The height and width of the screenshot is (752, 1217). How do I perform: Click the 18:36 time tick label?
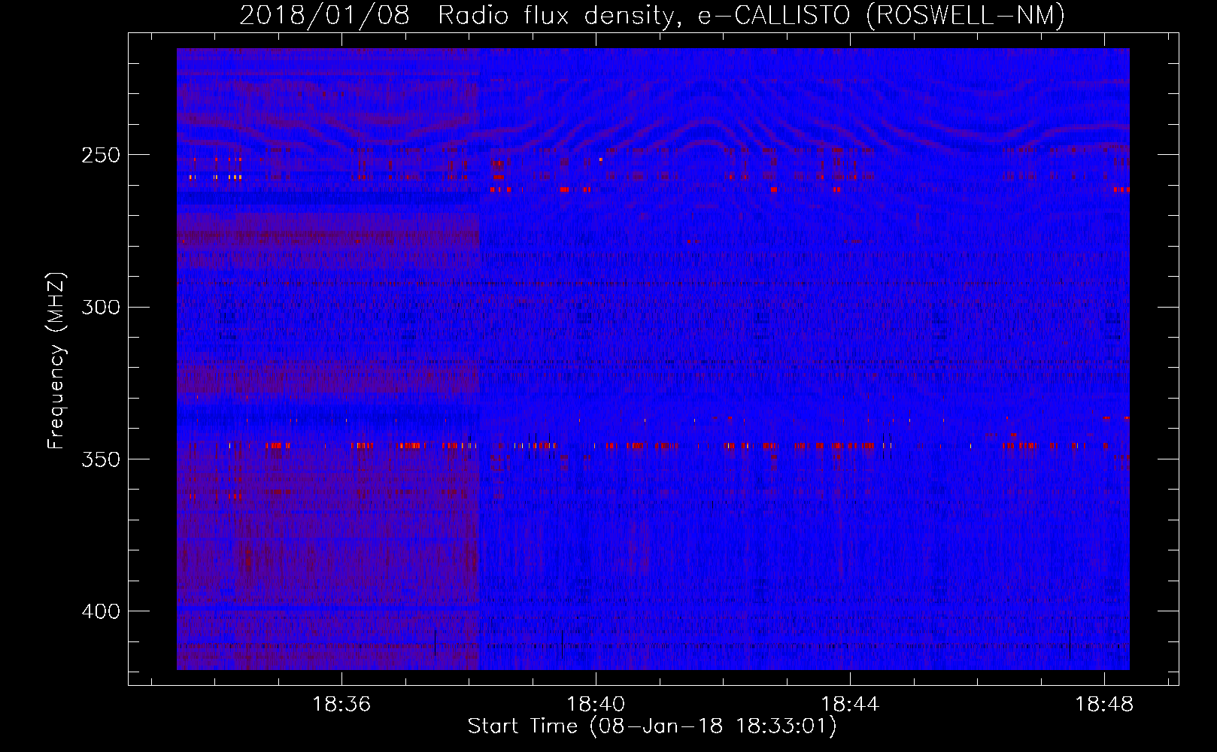coord(341,705)
